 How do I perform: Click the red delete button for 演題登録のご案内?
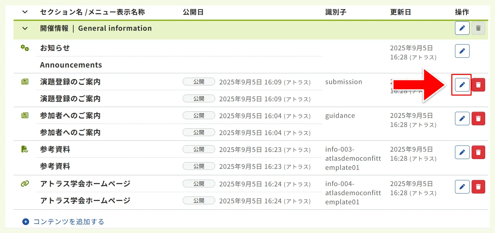pos(478,84)
